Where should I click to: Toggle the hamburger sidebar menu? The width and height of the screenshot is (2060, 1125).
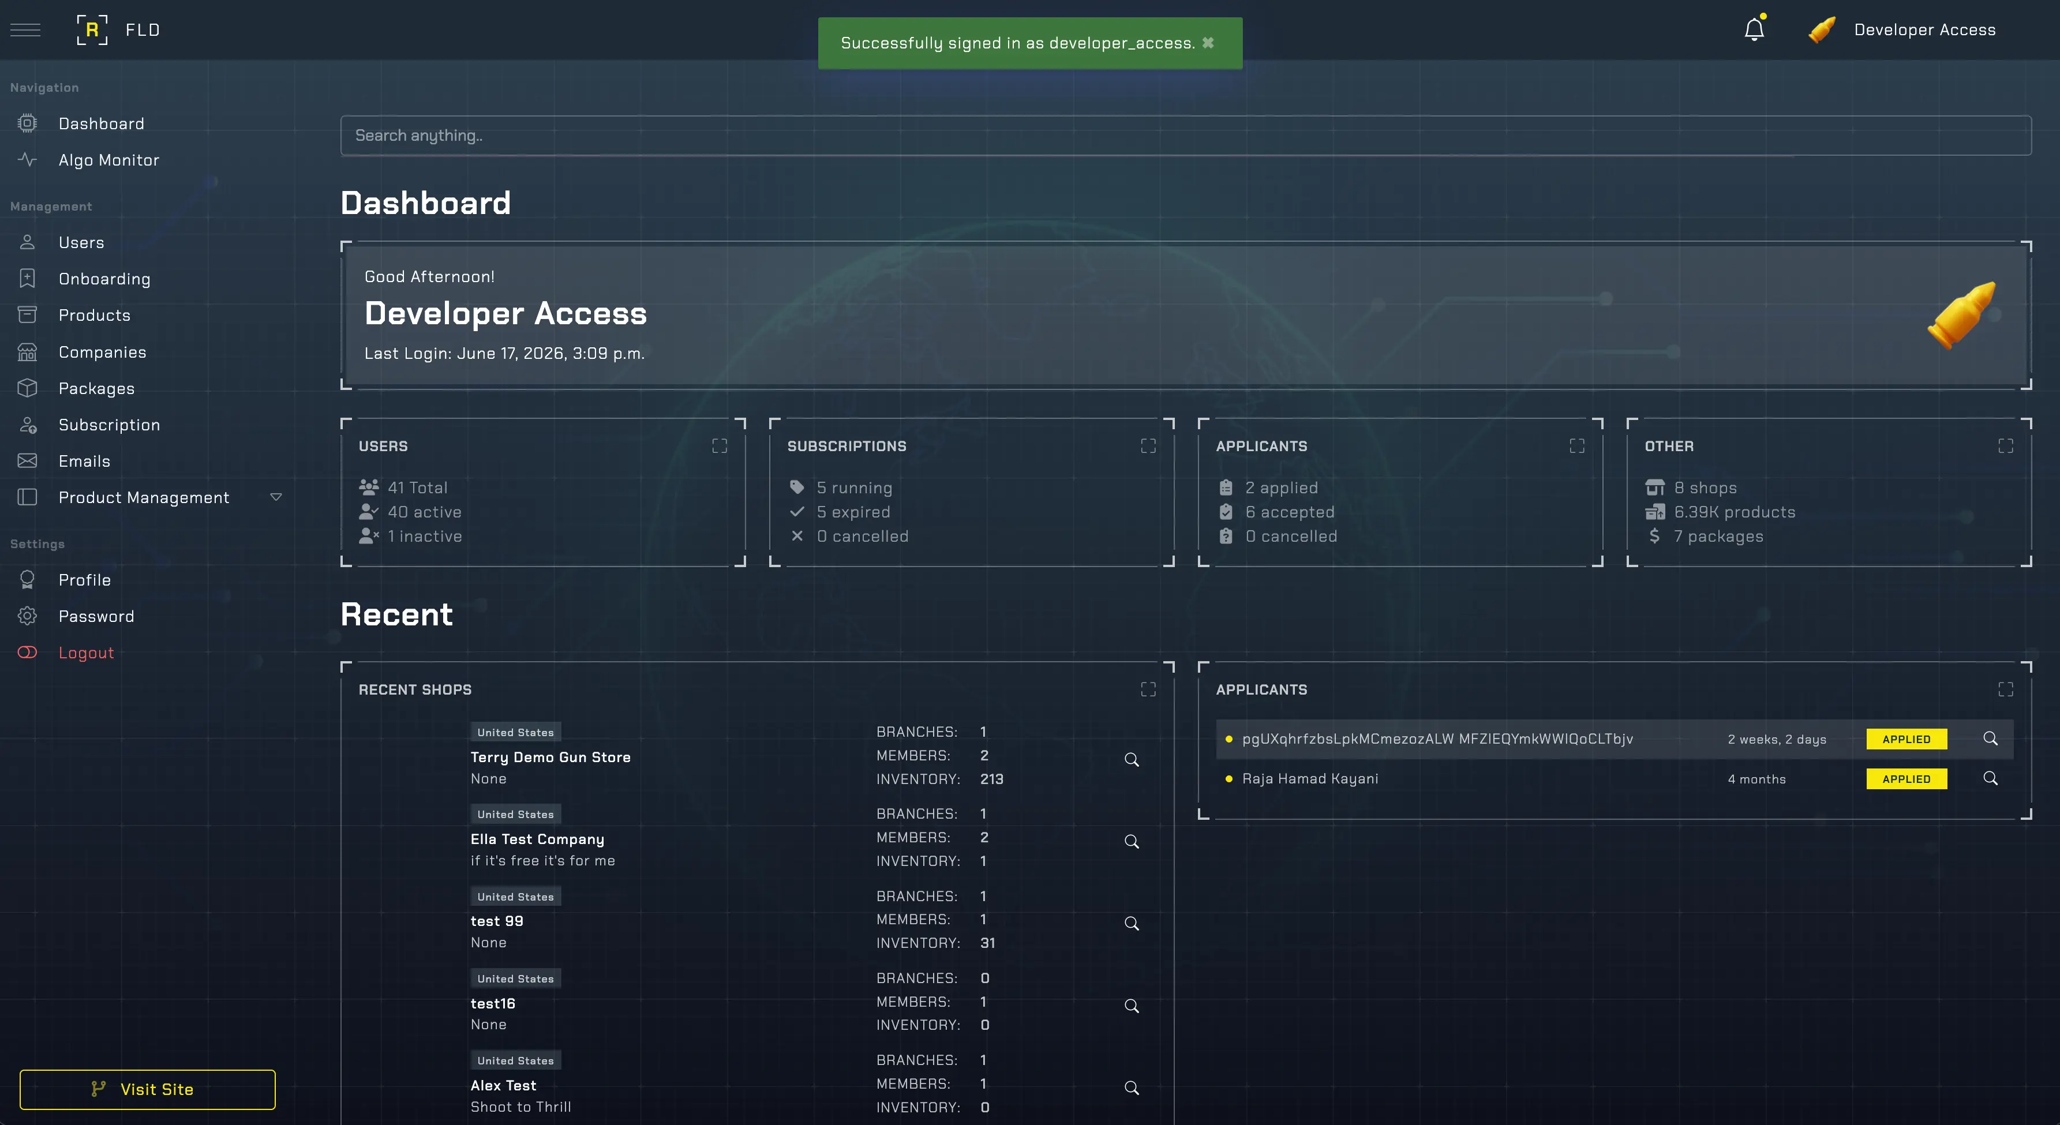[25, 29]
